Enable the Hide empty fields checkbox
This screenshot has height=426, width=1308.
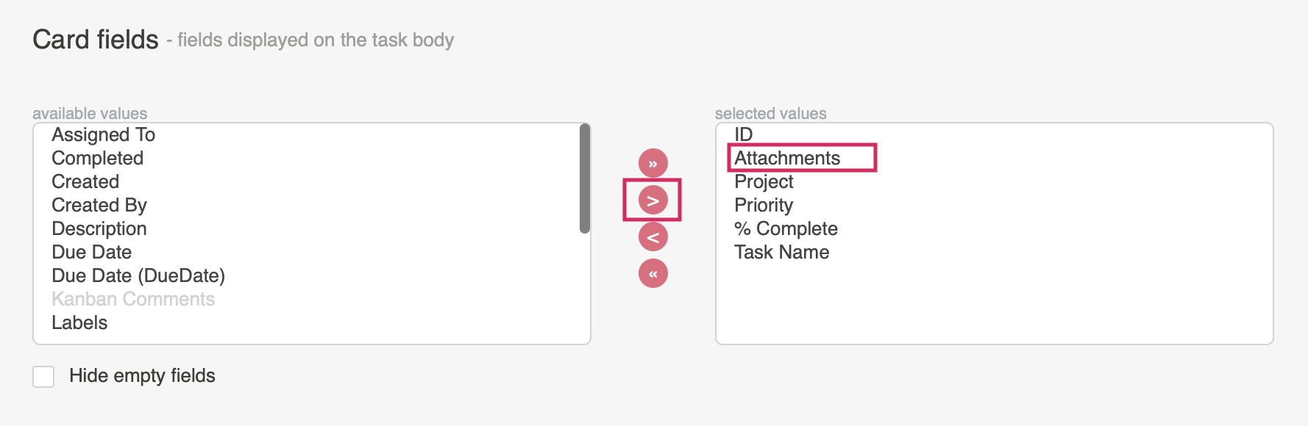(43, 376)
